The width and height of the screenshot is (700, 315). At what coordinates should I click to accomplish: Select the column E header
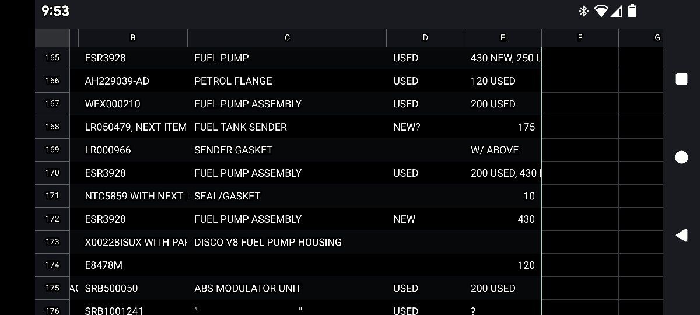(x=503, y=38)
